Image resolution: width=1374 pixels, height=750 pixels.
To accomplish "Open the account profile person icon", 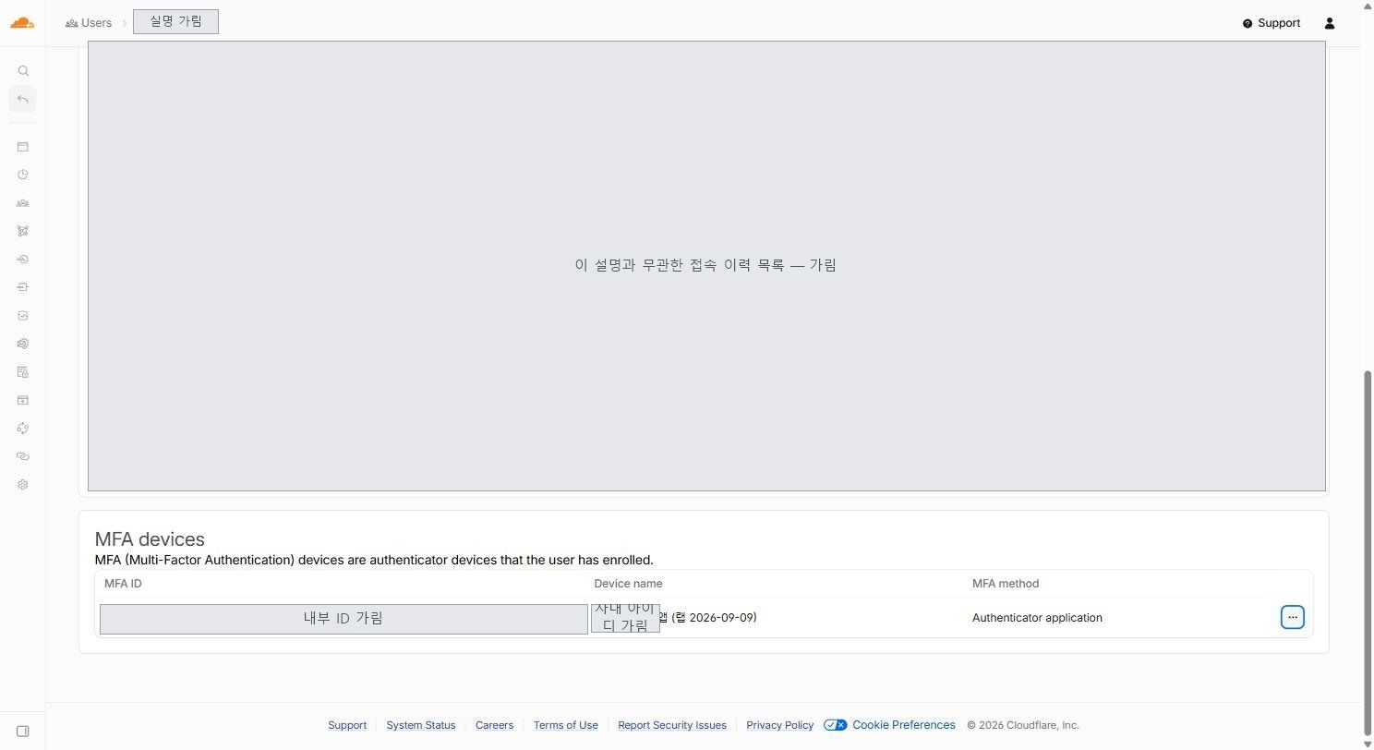I will pos(1330,23).
